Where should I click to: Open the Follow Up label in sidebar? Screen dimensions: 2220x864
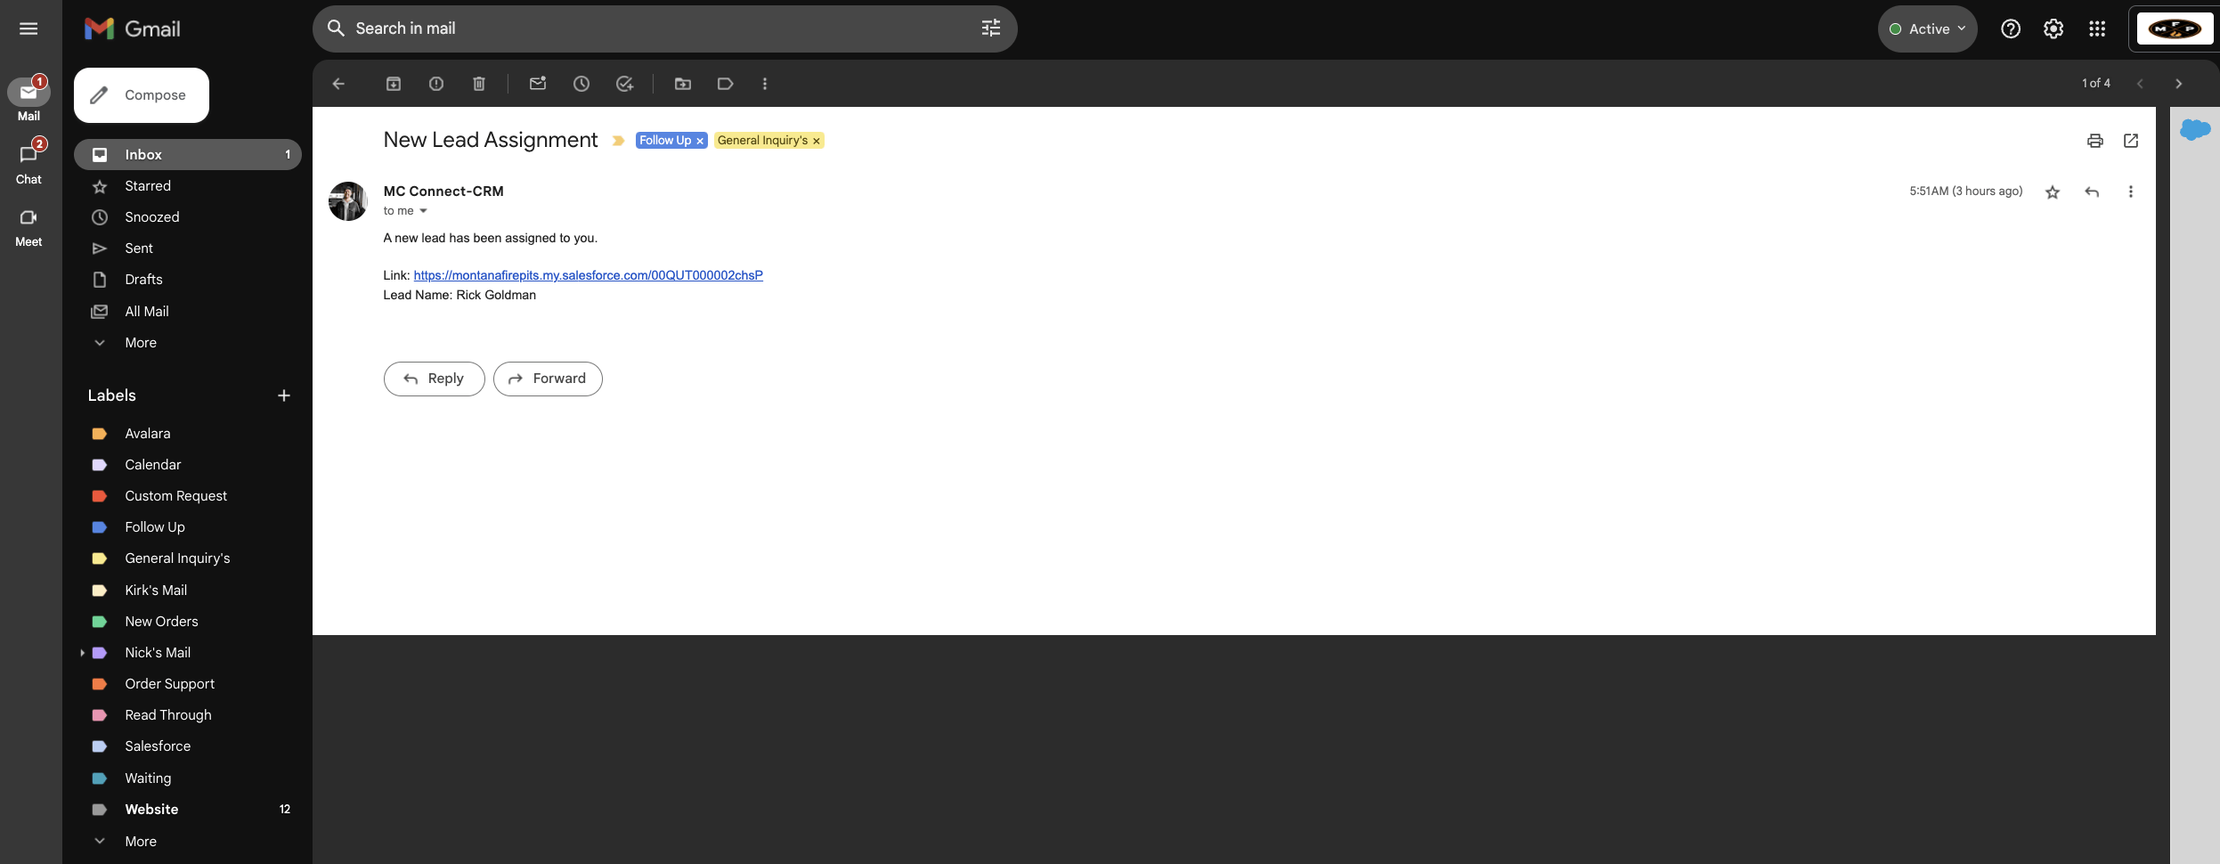click(188, 527)
